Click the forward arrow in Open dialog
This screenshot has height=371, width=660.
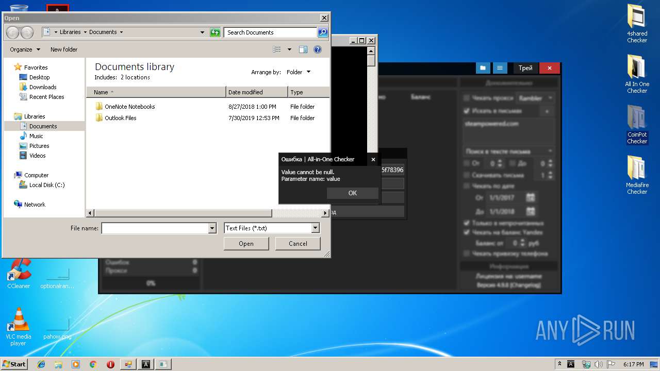click(27, 32)
